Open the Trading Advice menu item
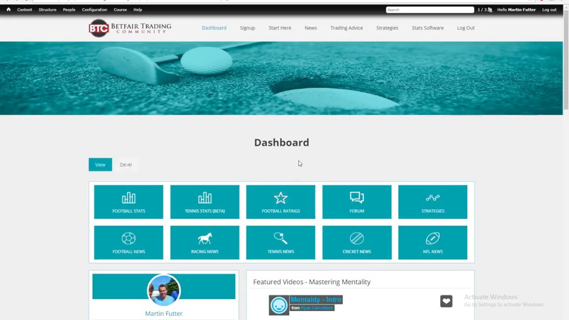 tap(346, 28)
